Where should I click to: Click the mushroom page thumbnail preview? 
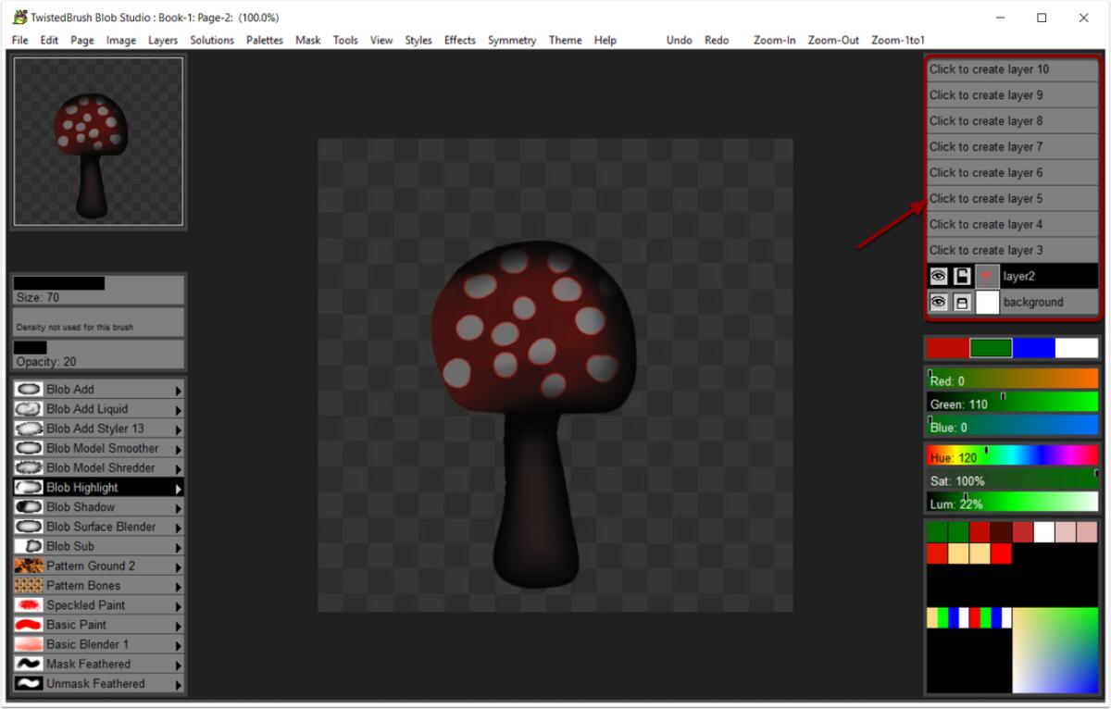pos(98,141)
